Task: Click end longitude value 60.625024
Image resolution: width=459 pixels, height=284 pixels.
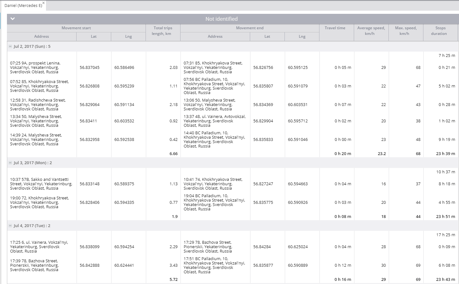Action: point(298,247)
